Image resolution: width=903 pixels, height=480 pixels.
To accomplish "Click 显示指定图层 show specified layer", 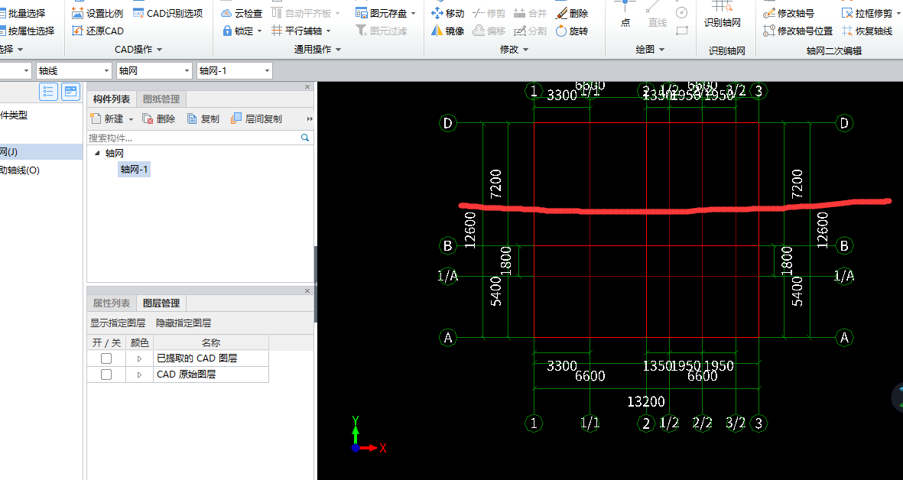I will click(118, 323).
